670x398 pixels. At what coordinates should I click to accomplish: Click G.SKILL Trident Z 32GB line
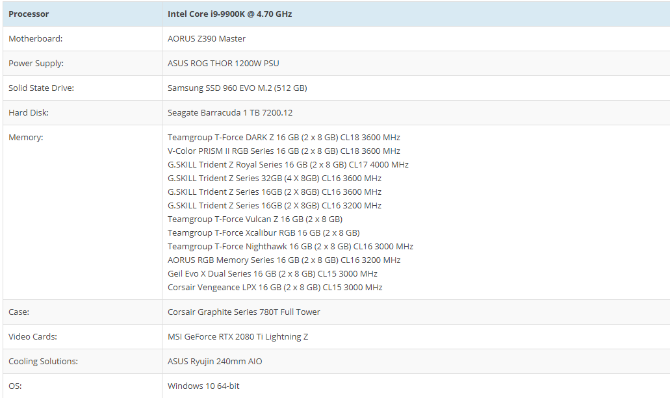pyautogui.click(x=274, y=178)
